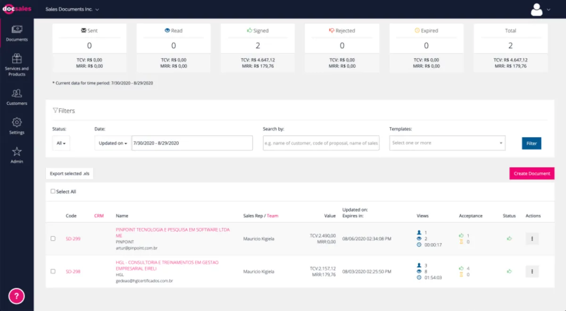This screenshot has width=566, height=311.
Task: Expand the Status All dropdown
Action: point(61,143)
